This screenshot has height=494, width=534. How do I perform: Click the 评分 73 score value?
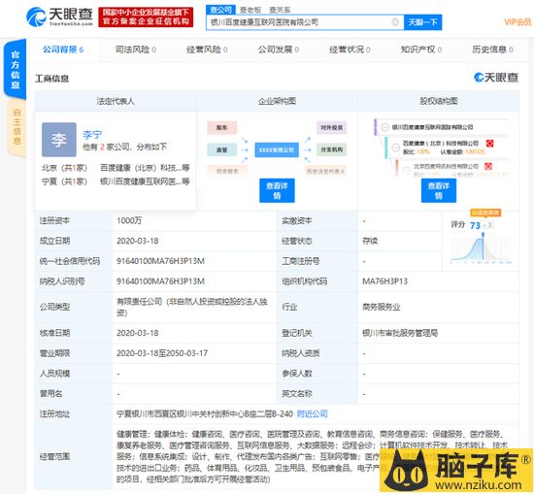coord(475,225)
